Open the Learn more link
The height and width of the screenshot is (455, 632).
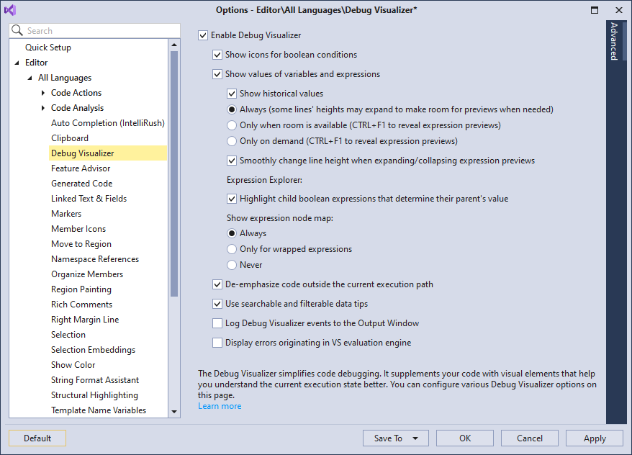(x=220, y=406)
